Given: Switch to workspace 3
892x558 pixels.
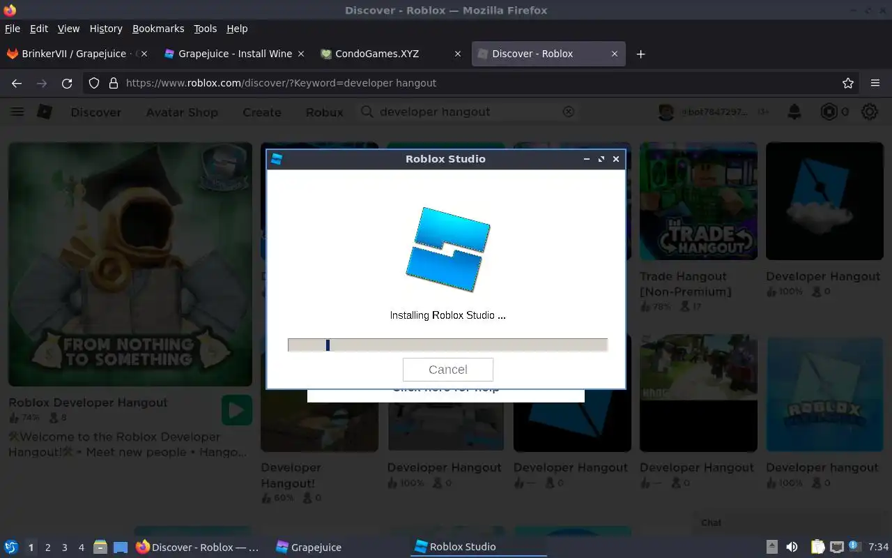Looking at the screenshot, I should 64,548.
